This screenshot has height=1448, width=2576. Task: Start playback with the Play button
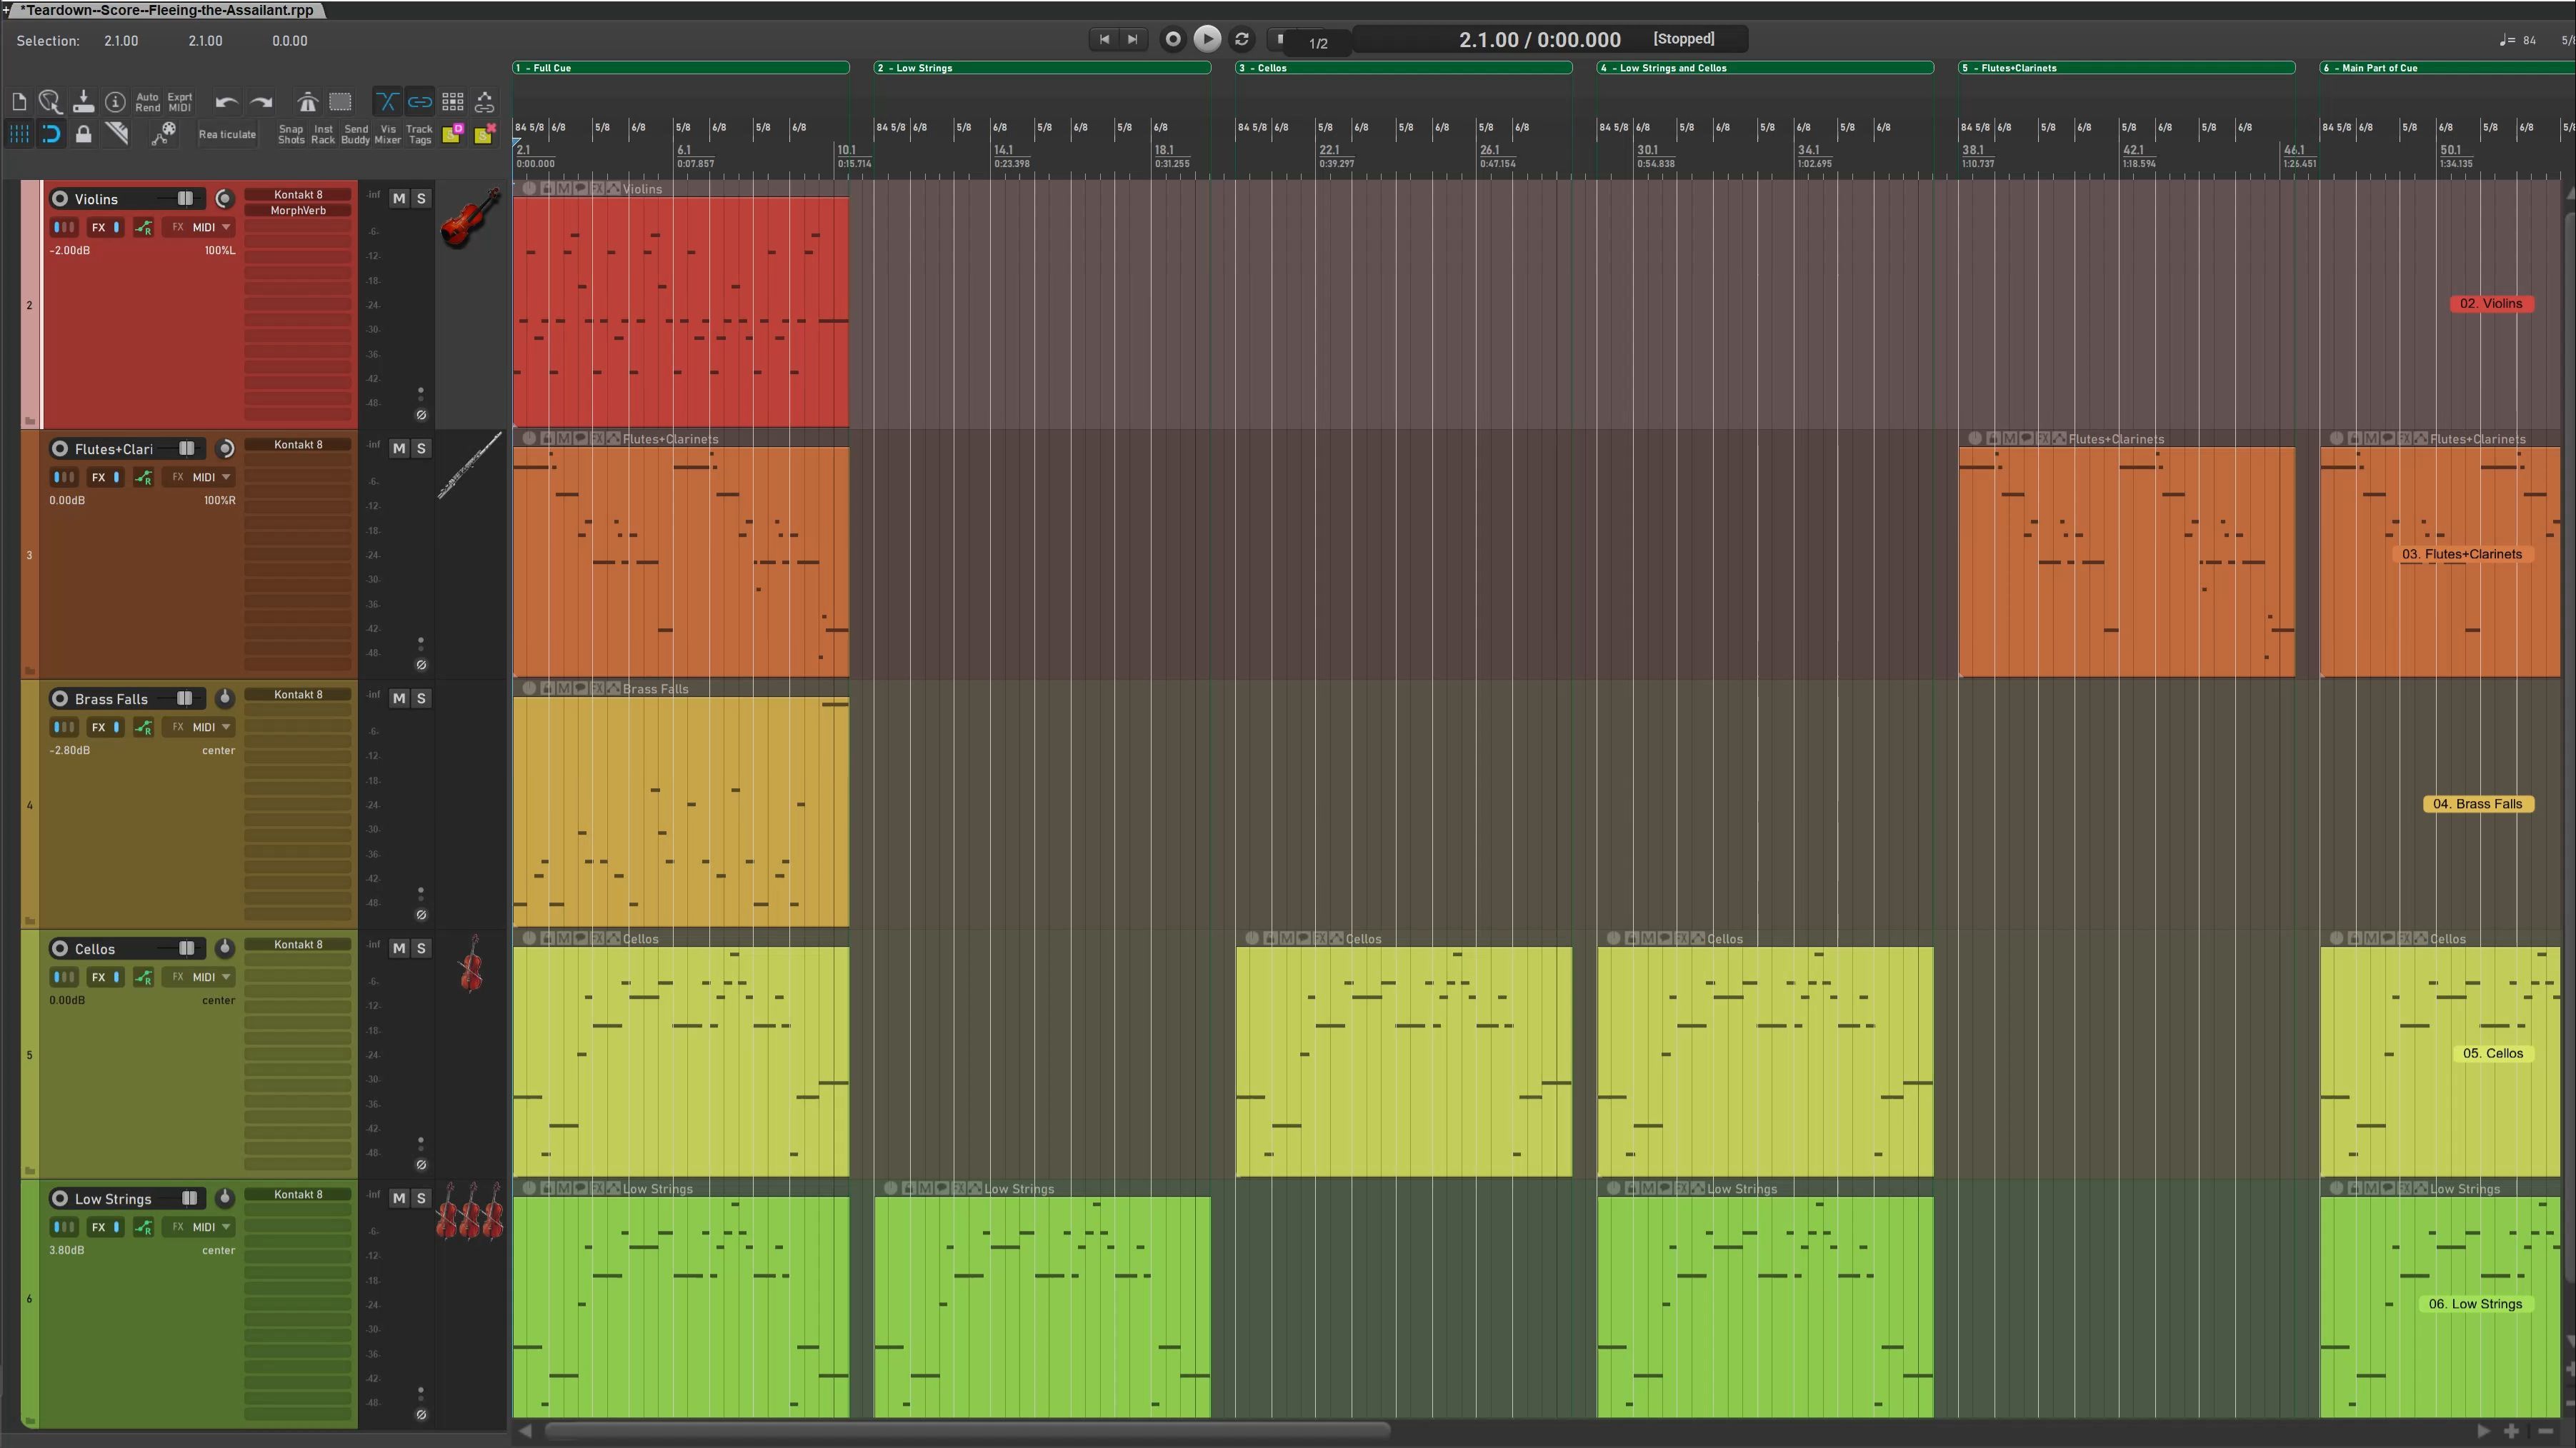point(1207,39)
